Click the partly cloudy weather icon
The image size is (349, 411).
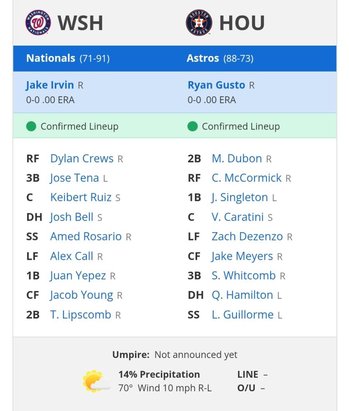(96, 381)
